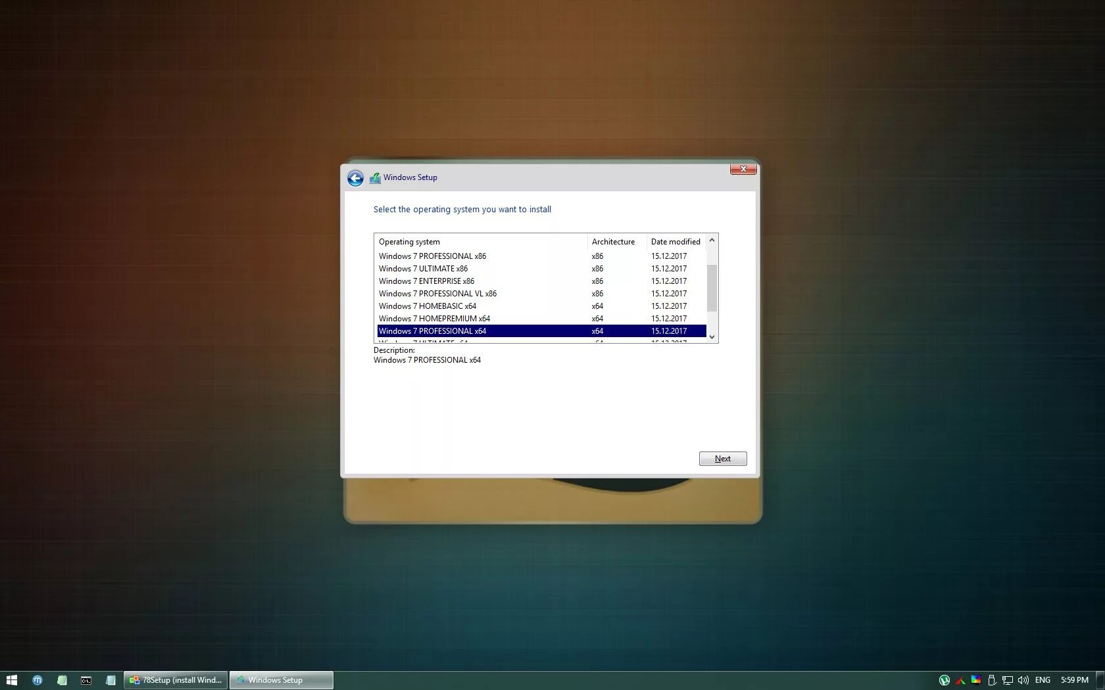This screenshot has width=1105, height=690.
Task: Click 'Select the operating system' heading
Action: pos(462,210)
